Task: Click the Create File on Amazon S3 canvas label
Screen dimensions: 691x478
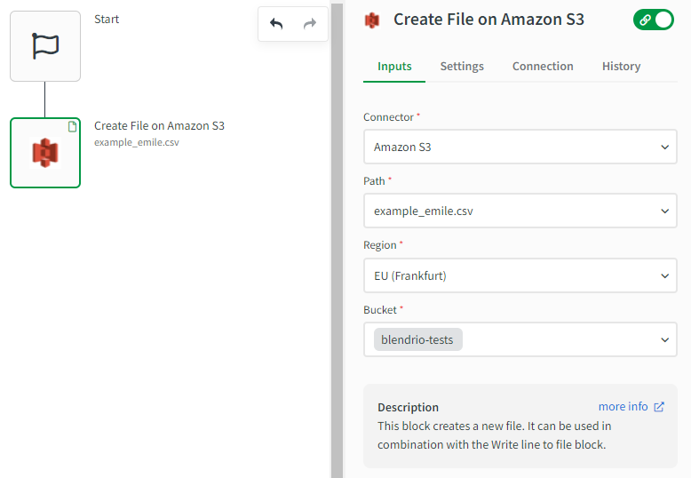Action: click(x=159, y=126)
